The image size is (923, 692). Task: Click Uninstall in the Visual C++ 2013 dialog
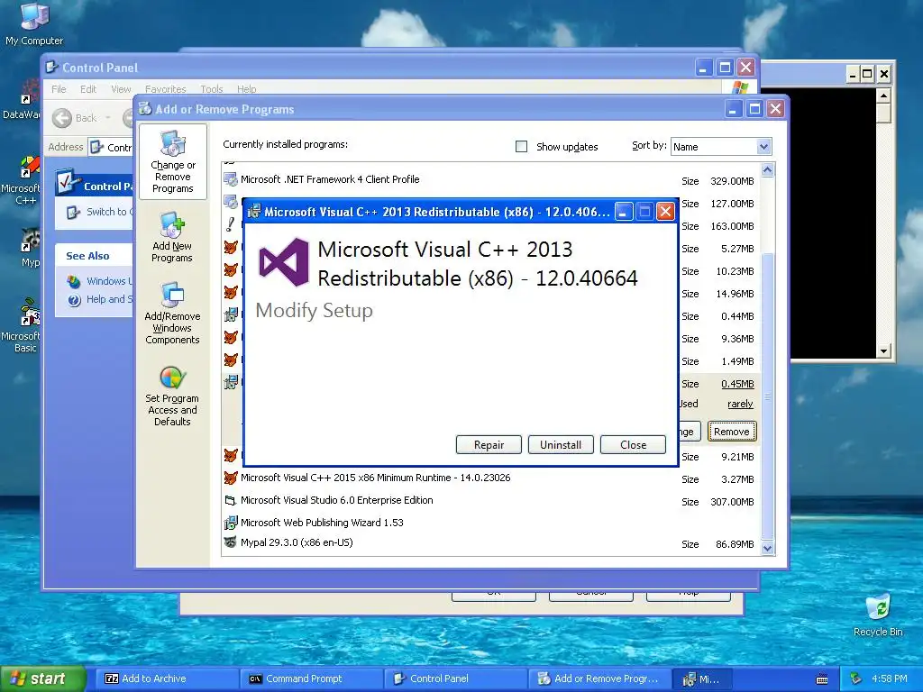point(561,445)
